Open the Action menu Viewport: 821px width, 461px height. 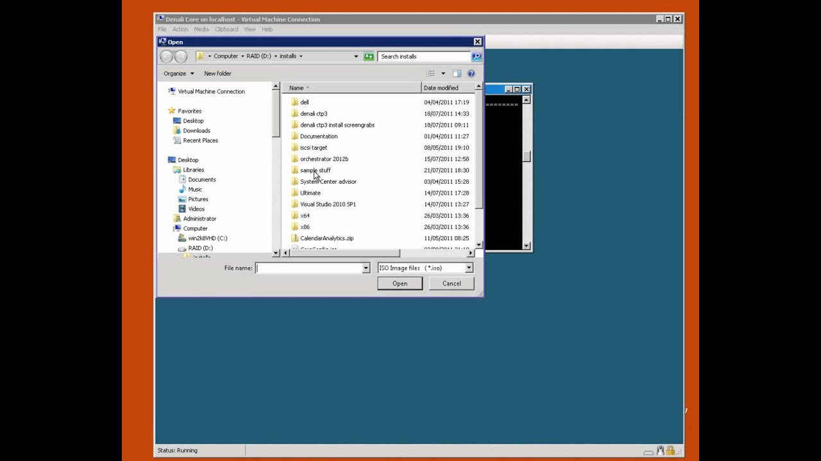[x=180, y=29]
